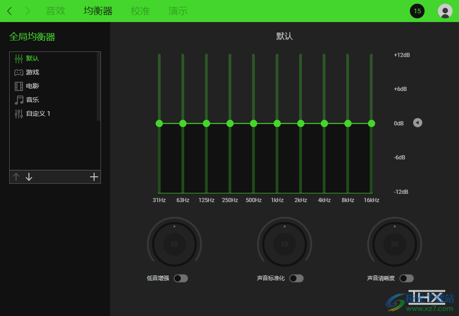
Task: Click the plus button to add preset
Action: 94,176
